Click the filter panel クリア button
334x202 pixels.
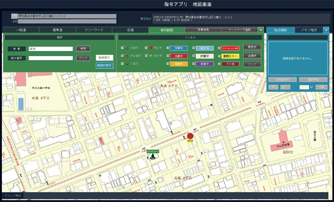pyautogui.click(x=252, y=64)
